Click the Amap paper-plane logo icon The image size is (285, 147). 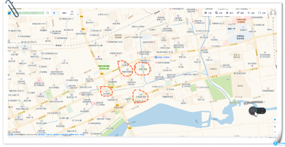point(10,13)
